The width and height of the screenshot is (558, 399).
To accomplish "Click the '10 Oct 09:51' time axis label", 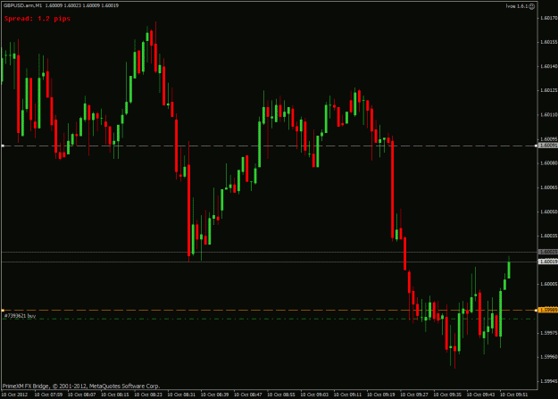I will click(x=514, y=395).
